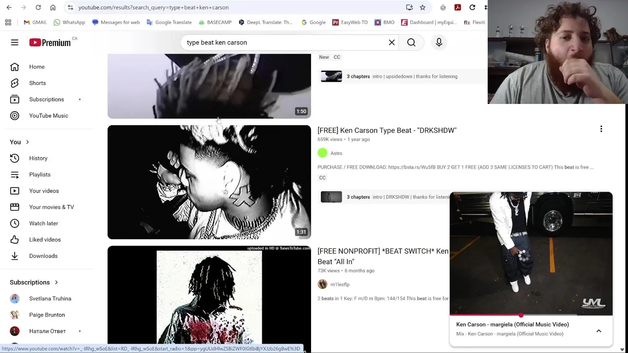Open the more options menu for DRKSHDW video
The width and height of the screenshot is (628, 353).
click(601, 129)
